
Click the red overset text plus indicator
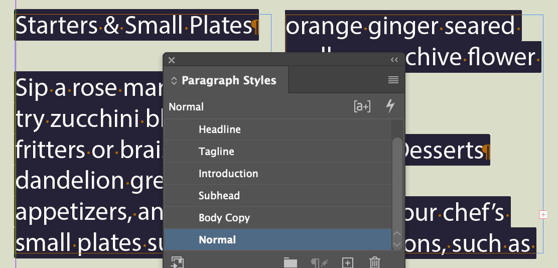(x=543, y=215)
